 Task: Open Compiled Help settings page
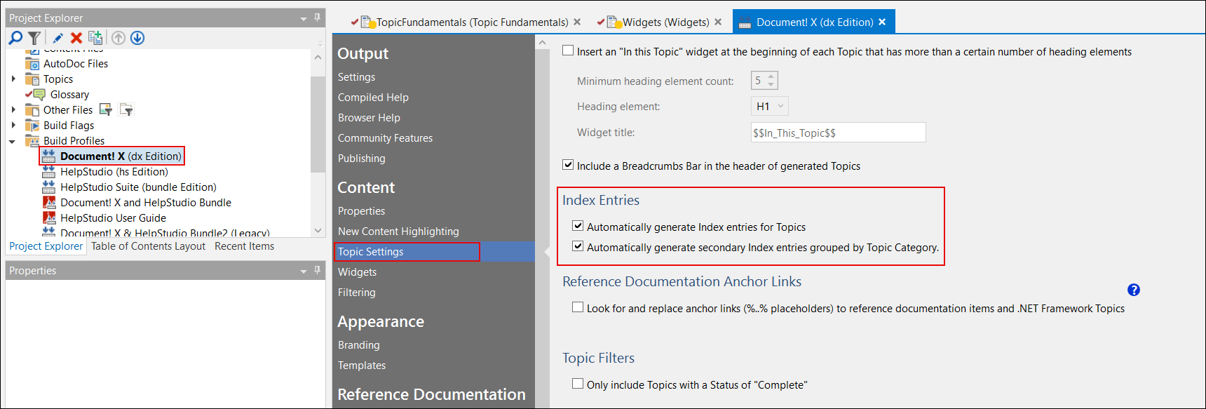click(373, 98)
